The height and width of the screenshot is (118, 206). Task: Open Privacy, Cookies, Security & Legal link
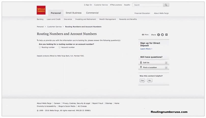pos(76,103)
